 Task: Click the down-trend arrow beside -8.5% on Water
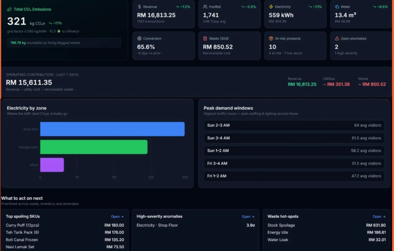[x=374, y=7]
